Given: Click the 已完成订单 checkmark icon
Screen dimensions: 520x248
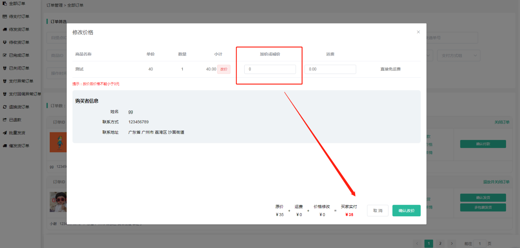Looking at the screenshot, I should (5, 55).
